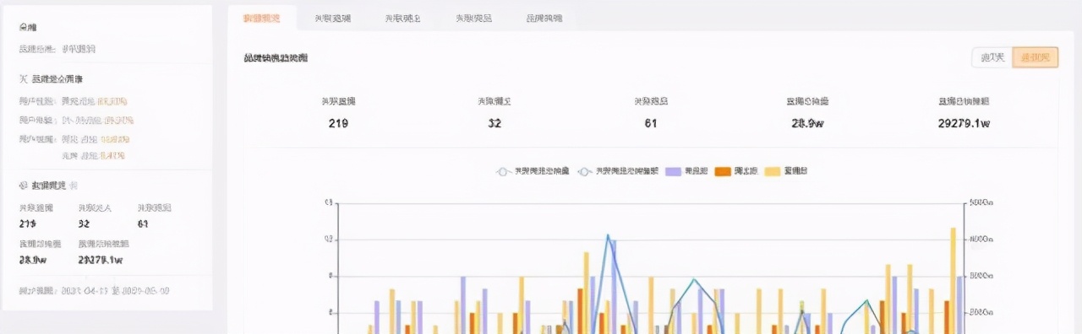1082x334 pixels.
Task: Toggle the first line-series legend item
Action: (x=532, y=171)
